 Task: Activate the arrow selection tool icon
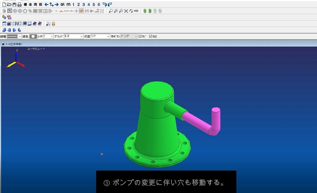(x=9, y=11)
